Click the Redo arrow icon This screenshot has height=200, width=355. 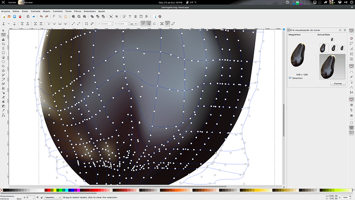[x=47, y=16]
